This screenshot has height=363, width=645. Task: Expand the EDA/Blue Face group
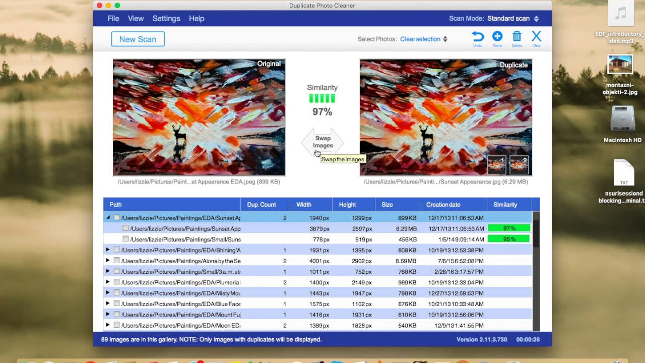tap(107, 304)
